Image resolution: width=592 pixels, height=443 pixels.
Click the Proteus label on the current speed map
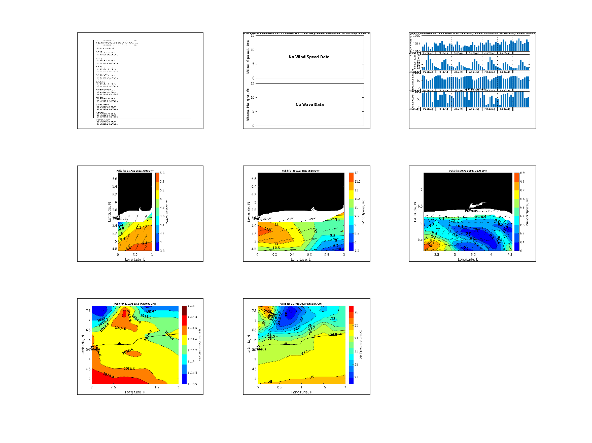click(x=471, y=211)
